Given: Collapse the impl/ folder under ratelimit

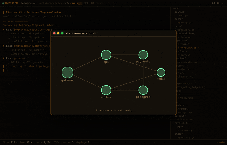Looking at the screenshot, I should 180,127.
